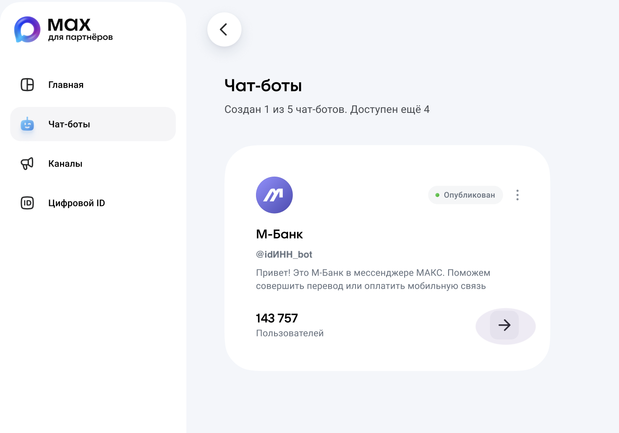This screenshot has width=619, height=433.
Task: Open the Главная menu item
Action: pyautogui.click(x=93, y=85)
